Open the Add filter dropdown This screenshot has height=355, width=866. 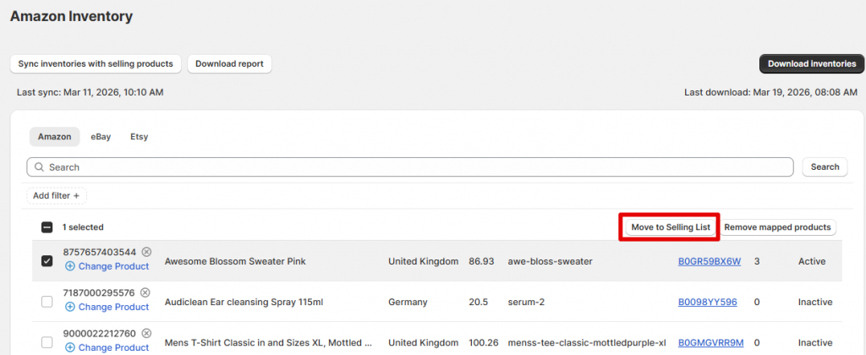click(56, 195)
